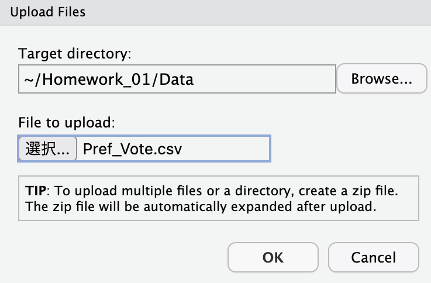Viewport: 431px width, 283px height.
Task: Open the Browse... directory chooser
Action: pos(382,78)
